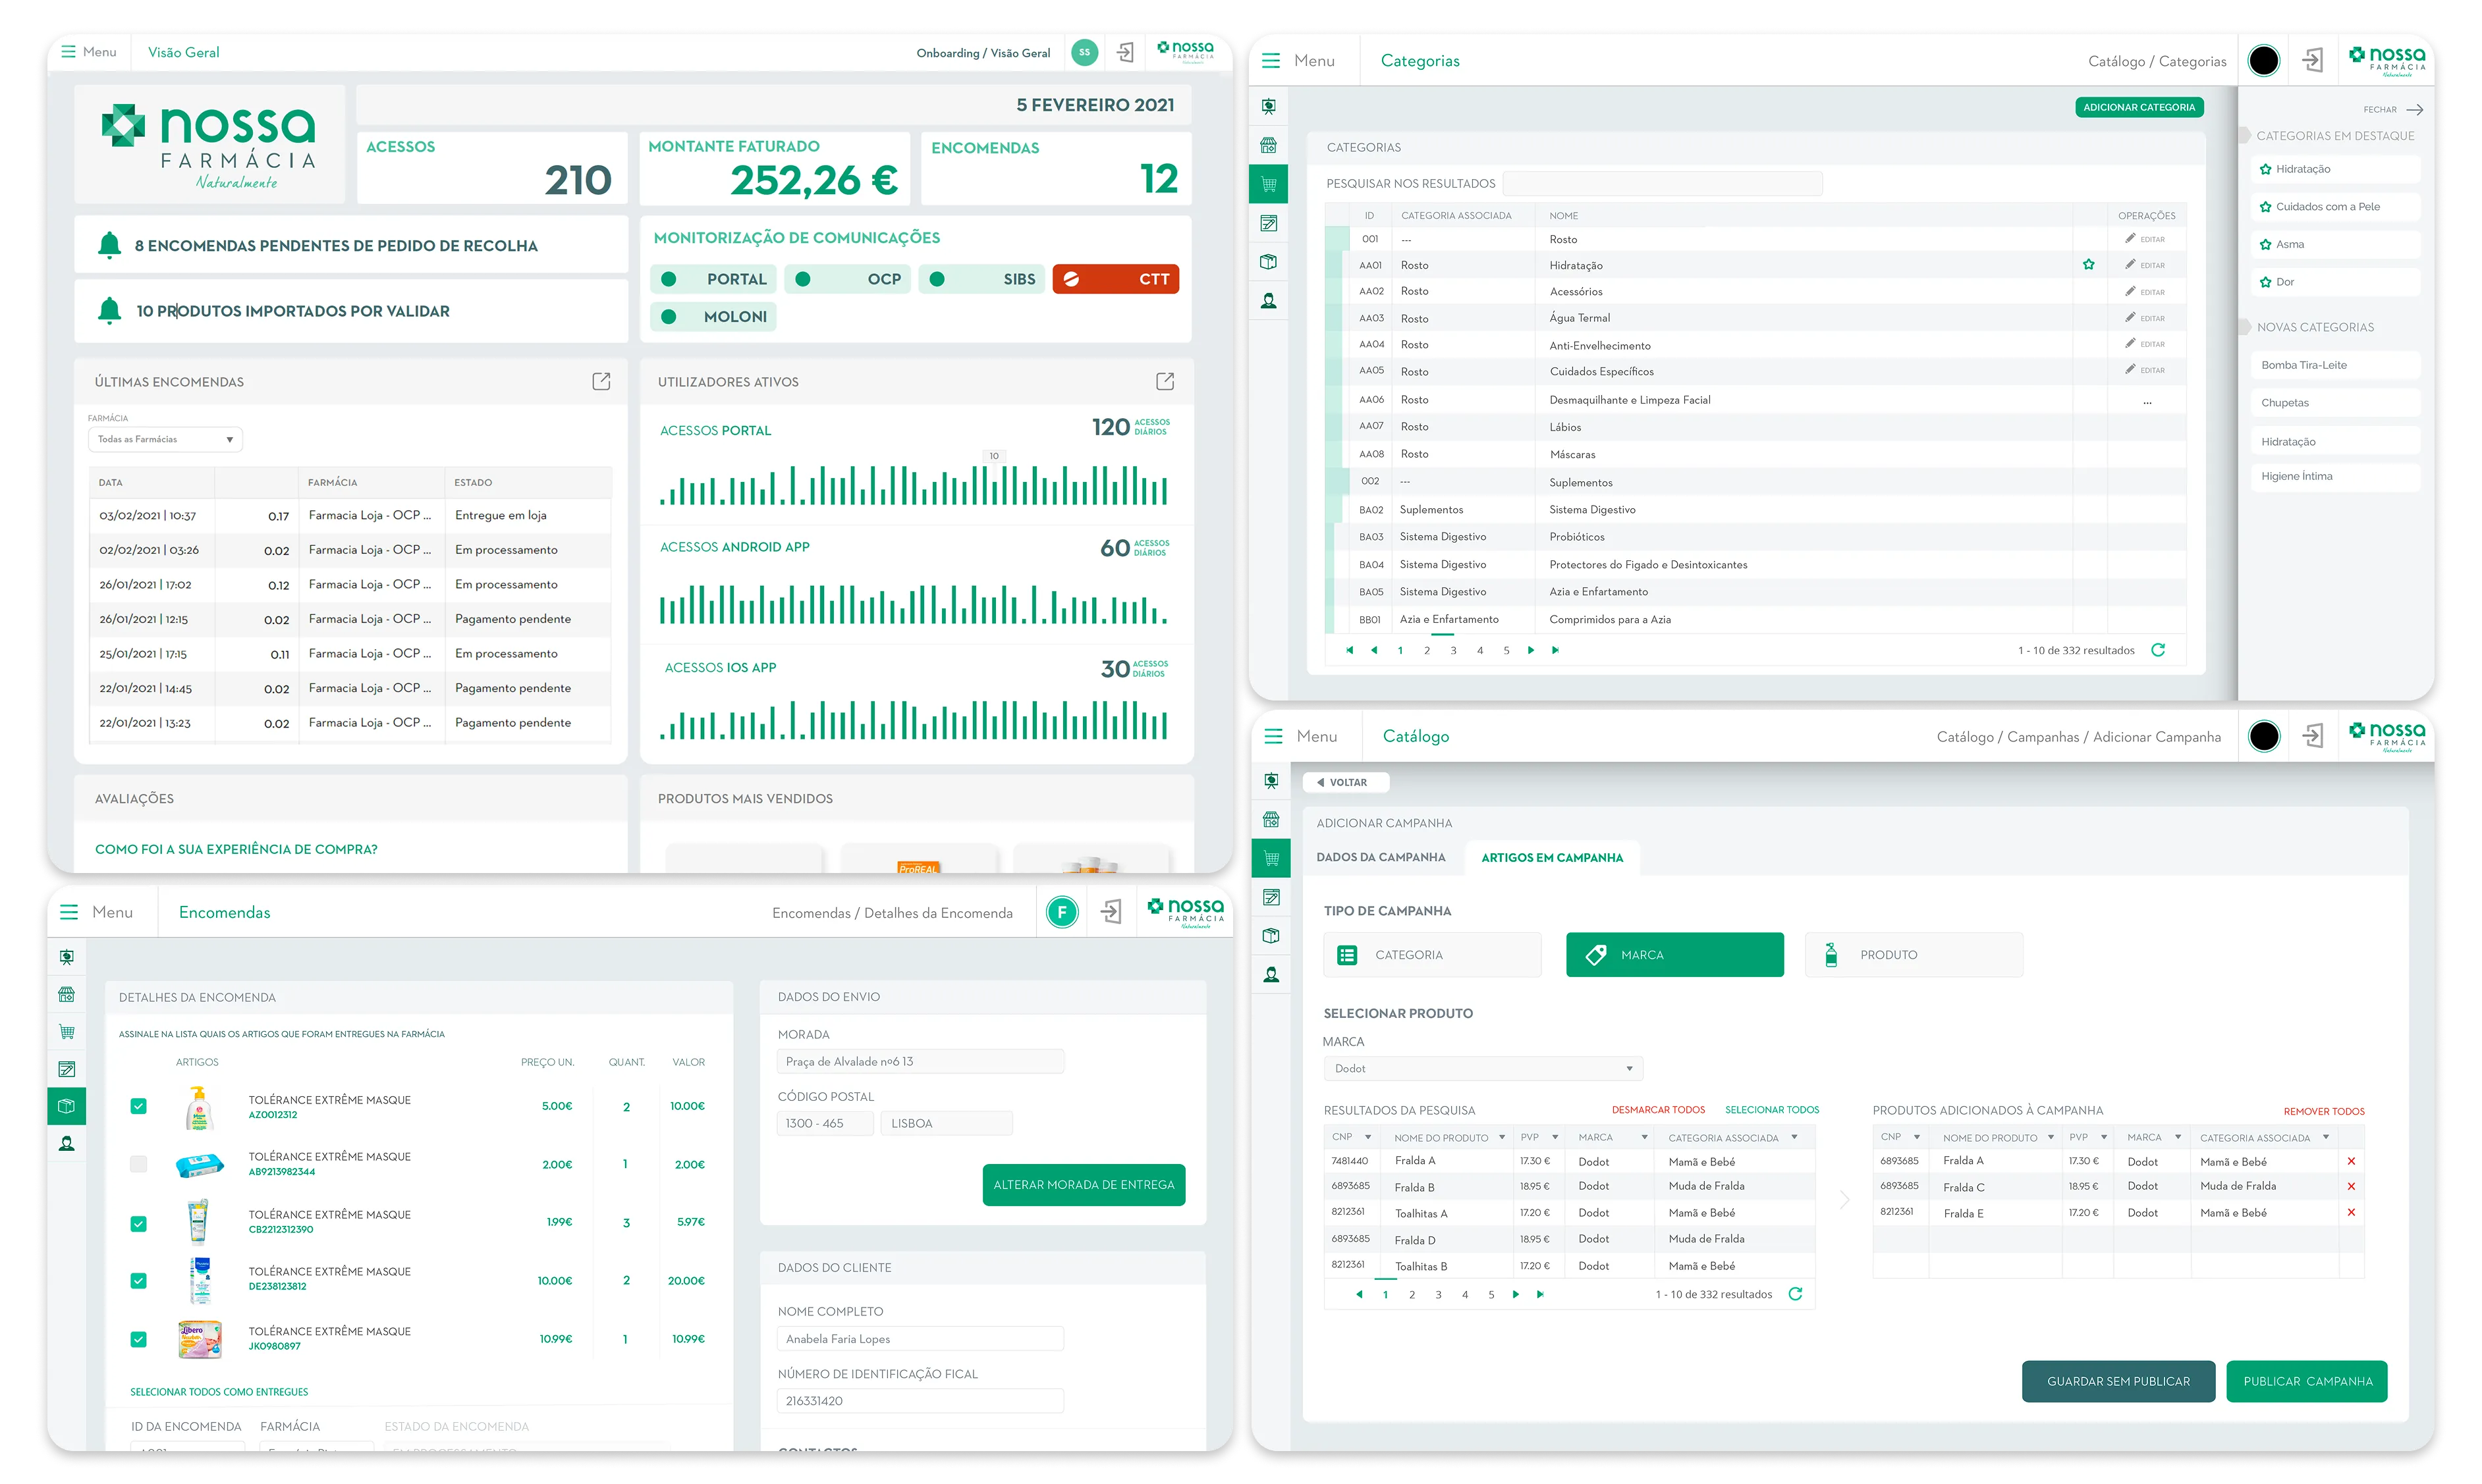Open the shopping cart icon in the Encomendas sidebar

pos(67,1031)
